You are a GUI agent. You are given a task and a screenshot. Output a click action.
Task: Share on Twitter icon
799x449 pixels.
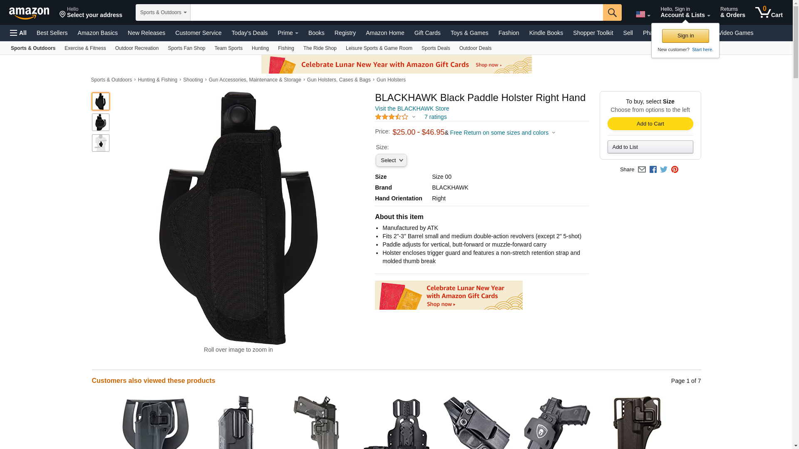664,170
